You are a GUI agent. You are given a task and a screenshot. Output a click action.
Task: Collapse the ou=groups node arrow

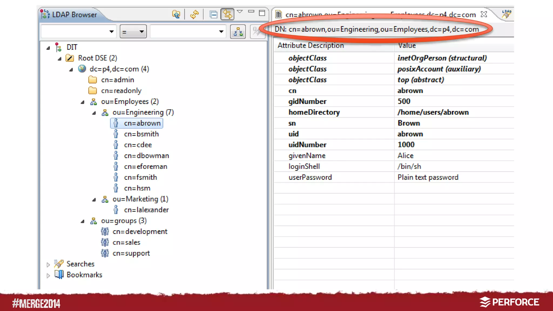pos(83,221)
